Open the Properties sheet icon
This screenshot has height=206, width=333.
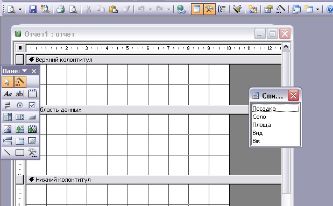point(268,9)
